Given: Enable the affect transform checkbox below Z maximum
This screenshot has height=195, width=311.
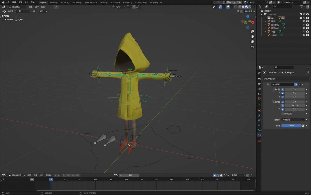Looking at the screenshot, I should 282,114.
